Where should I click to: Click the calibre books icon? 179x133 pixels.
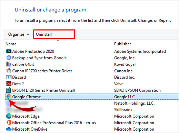point(9,64)
